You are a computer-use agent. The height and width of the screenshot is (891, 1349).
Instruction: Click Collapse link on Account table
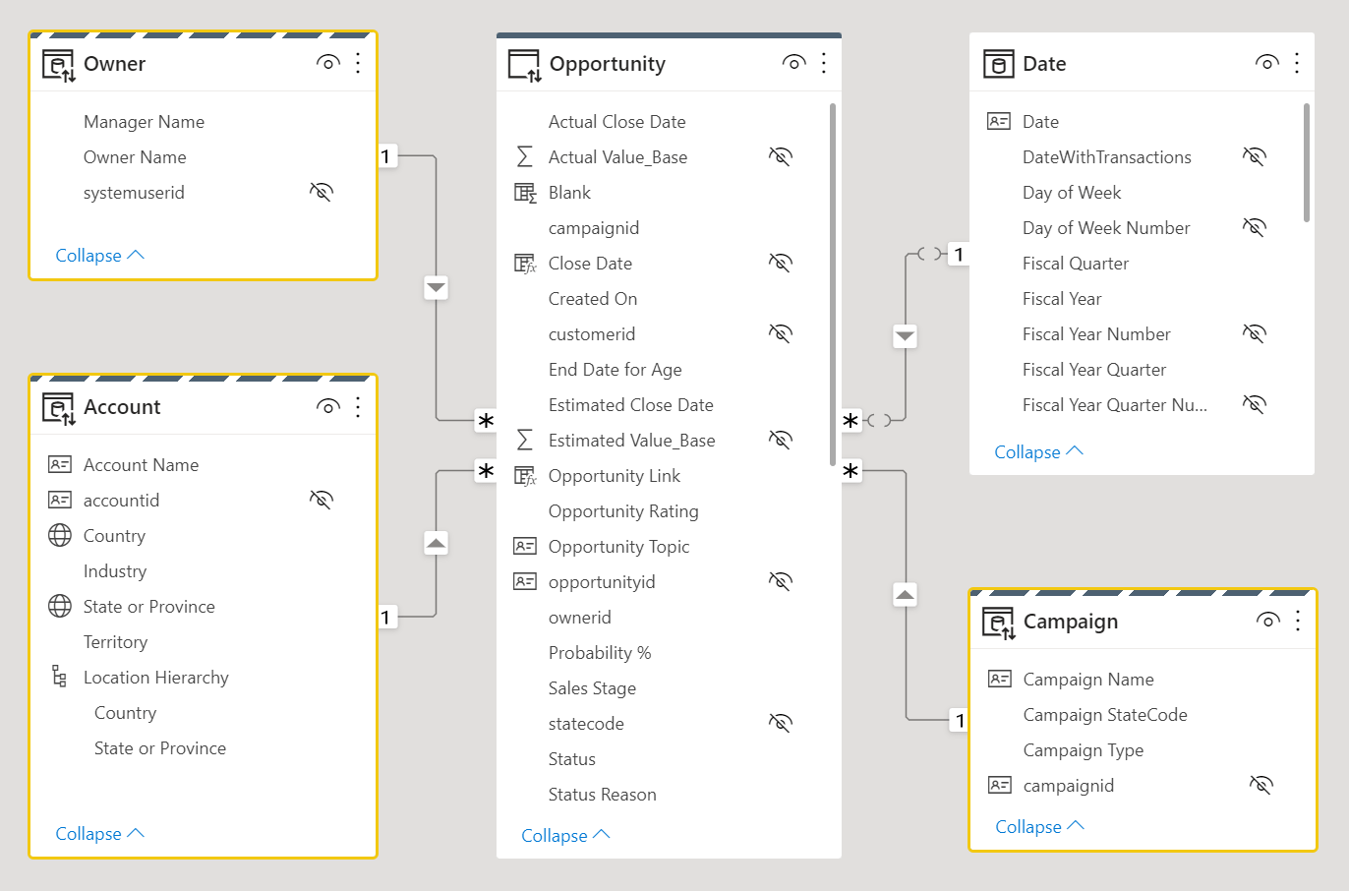coord(88,833)
